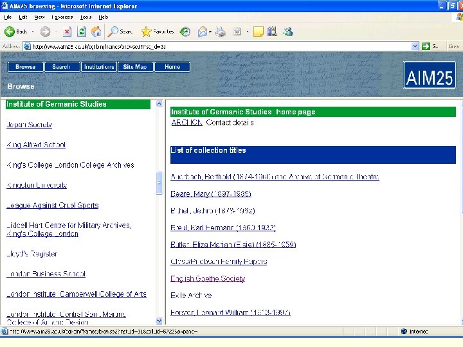Click the Edit with Word icon
The width and height of the screenshot is (463, 347).
237,31
